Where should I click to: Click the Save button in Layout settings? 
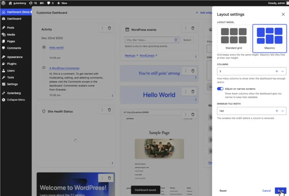pos(281,191)
